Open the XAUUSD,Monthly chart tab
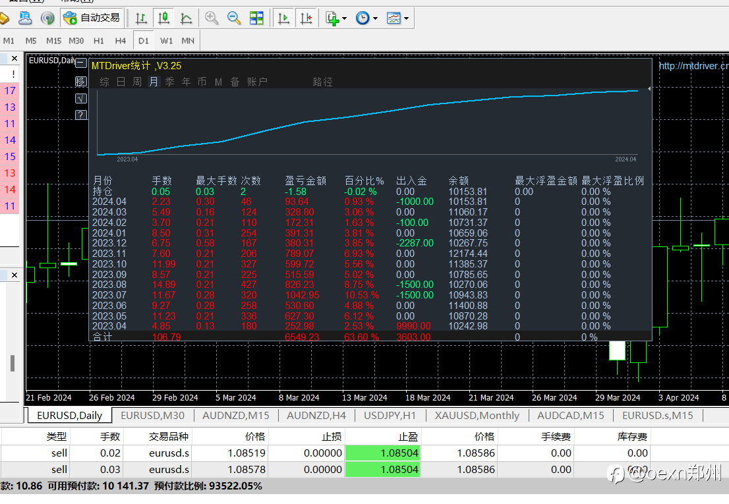Viewport: 729px width, 504px height. 477,415
